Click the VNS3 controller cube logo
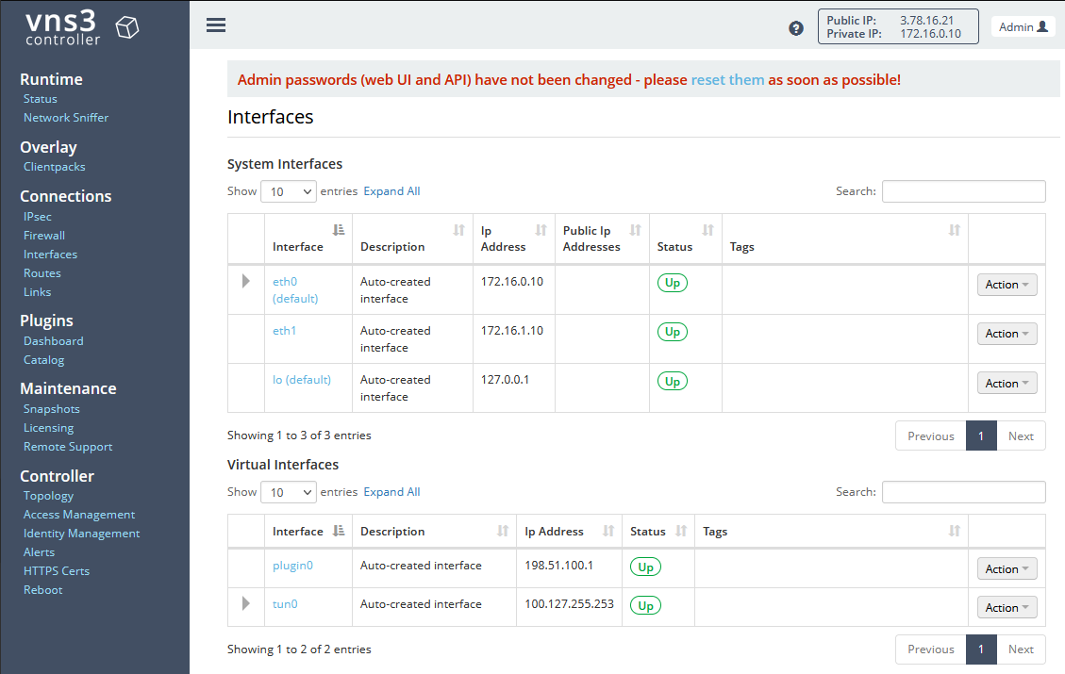 point(126,28)
